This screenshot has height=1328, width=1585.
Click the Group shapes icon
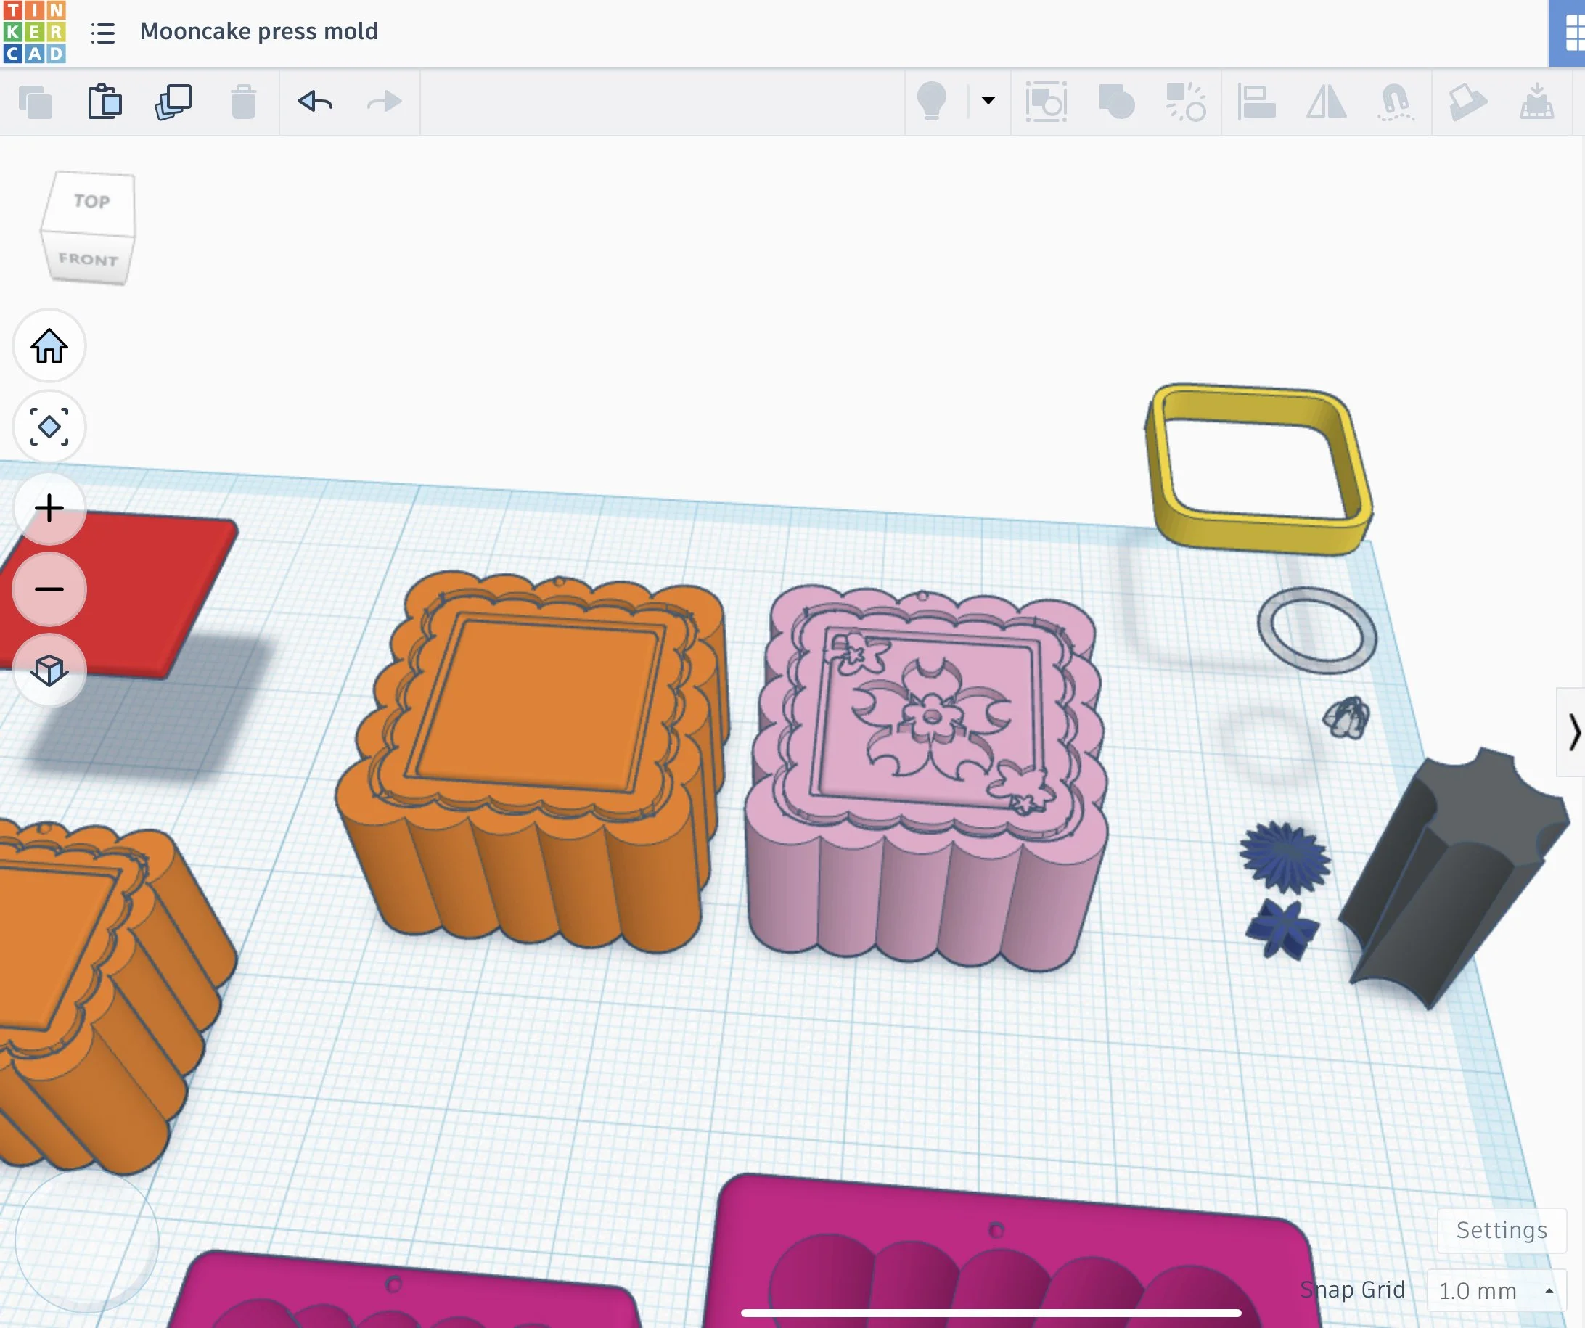point(1115,102)
